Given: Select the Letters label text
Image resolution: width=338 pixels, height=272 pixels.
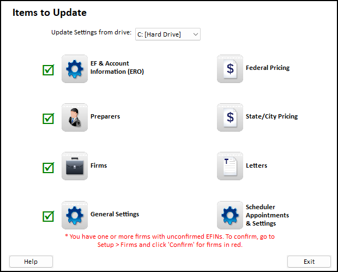Looking at the screenshot, I should tap(256, 165).
